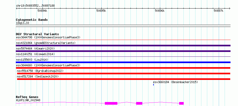Click the red bar below nsv5514758
This screenshot has width=238, height=106.
pos(124,74)
